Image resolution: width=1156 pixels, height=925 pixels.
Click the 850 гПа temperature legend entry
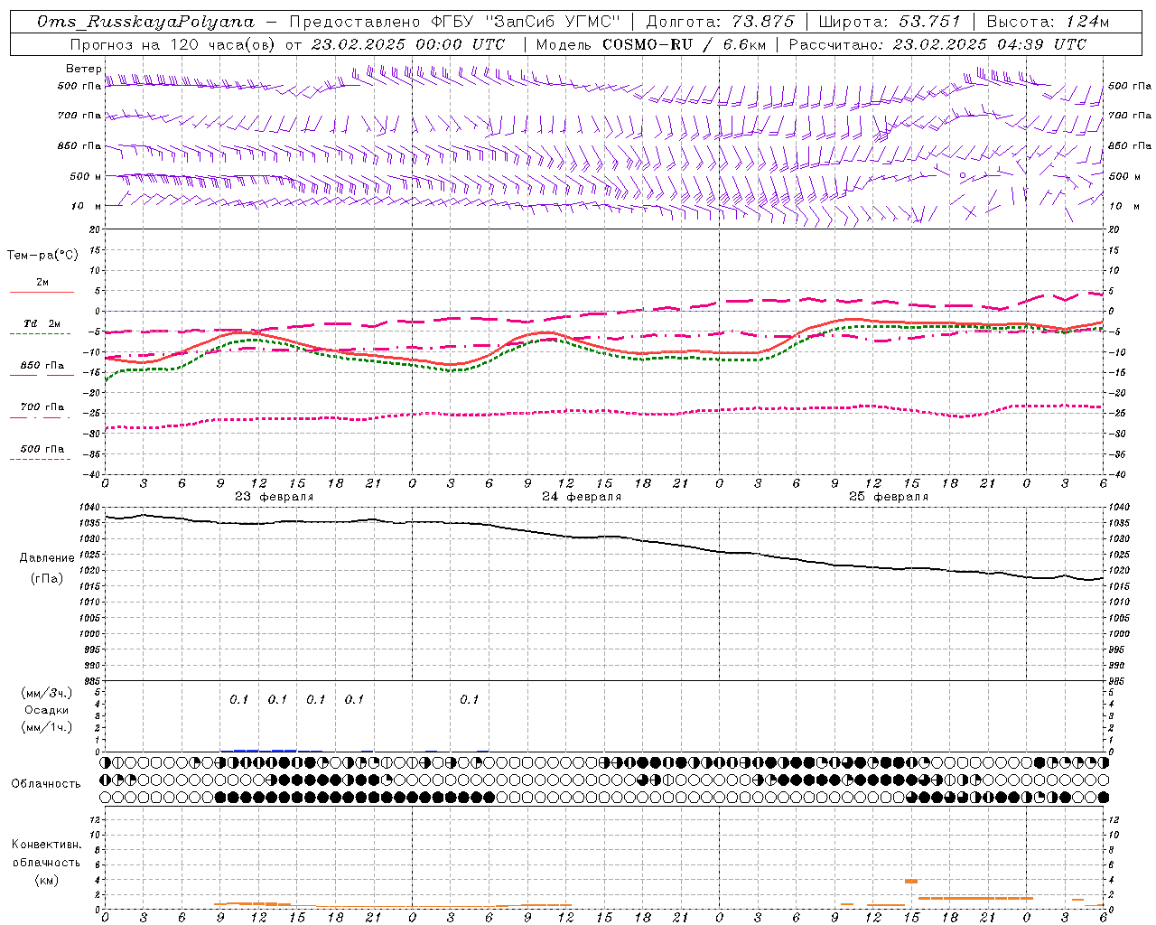point(42,367)
